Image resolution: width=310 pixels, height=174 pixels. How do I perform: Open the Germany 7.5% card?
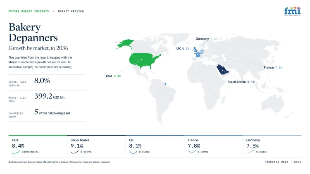tap(272, 146)
